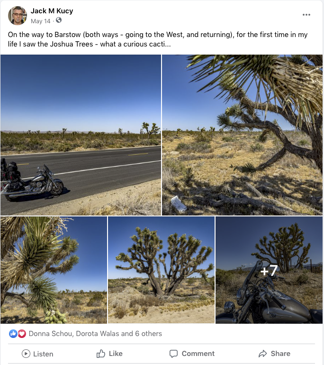Open the May 14 post timestamp
324x365 pixels.
point(40,21)
